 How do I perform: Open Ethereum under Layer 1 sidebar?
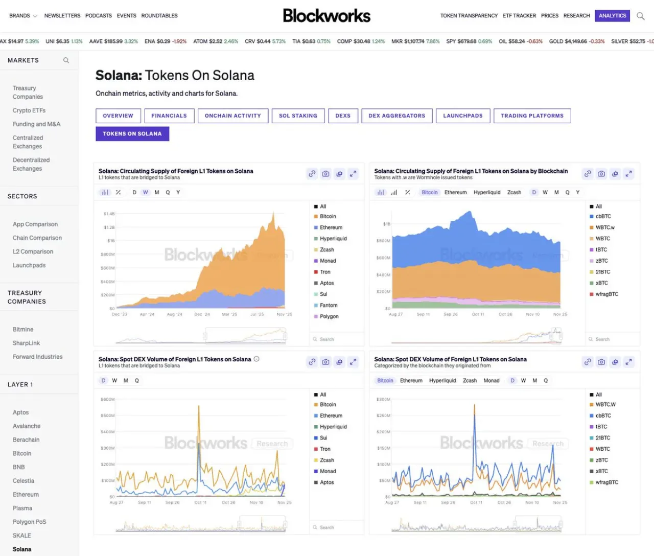(x=26, y=495)
